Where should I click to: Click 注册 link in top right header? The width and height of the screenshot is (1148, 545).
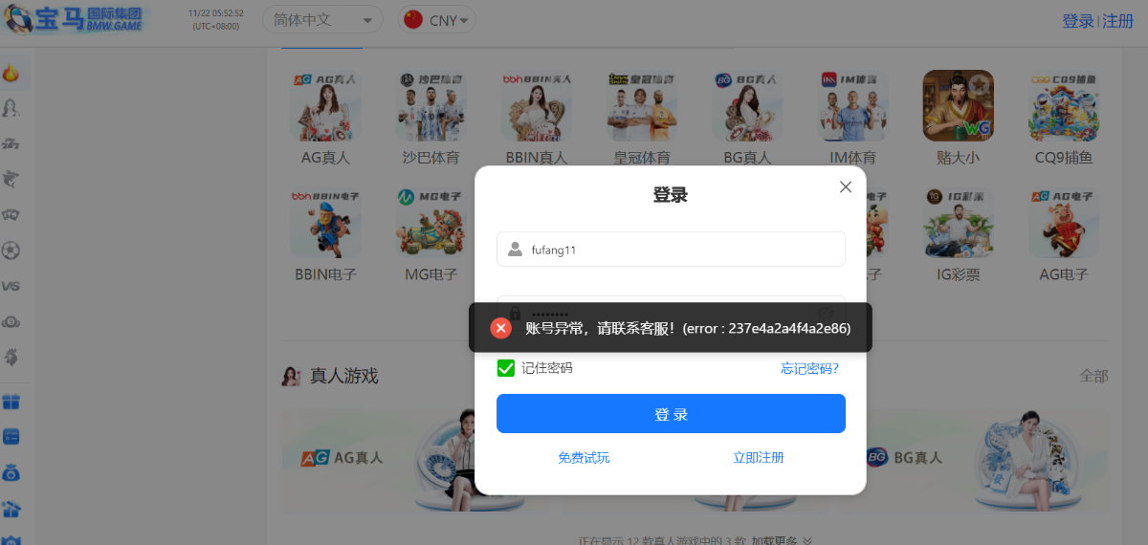click(x=1117, y=21)
